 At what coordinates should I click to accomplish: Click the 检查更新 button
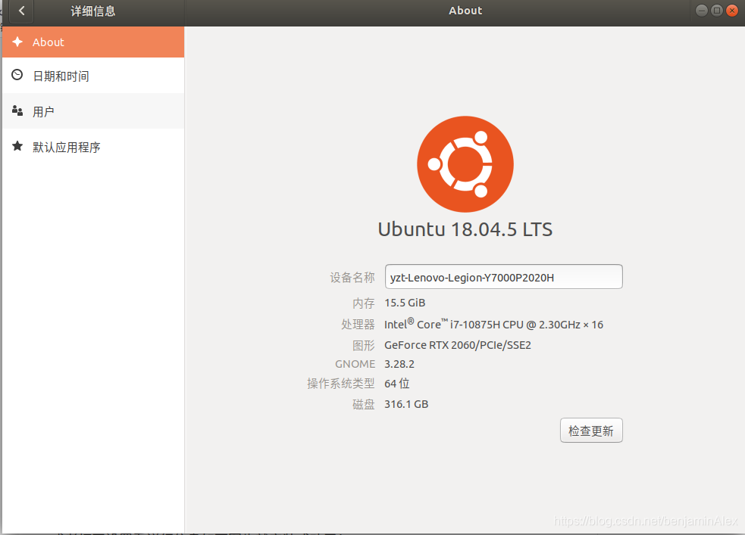pyautogui.click(x=591, y=430)
